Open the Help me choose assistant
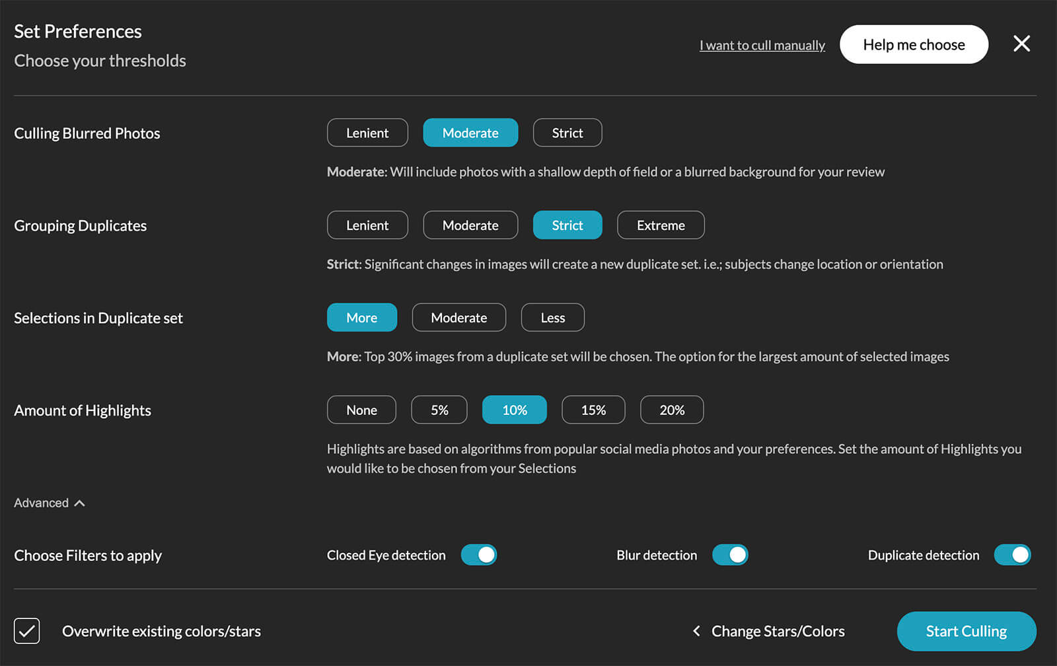This screenshot has height=666, width=1057. (x=914, y=44)
